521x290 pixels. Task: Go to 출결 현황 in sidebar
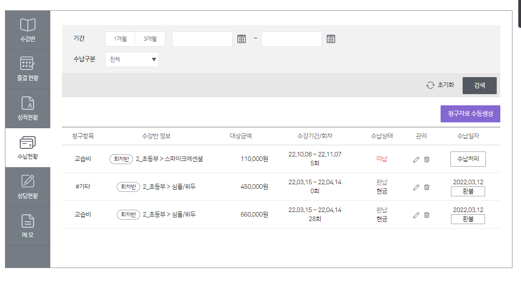(x=27, y=69)
